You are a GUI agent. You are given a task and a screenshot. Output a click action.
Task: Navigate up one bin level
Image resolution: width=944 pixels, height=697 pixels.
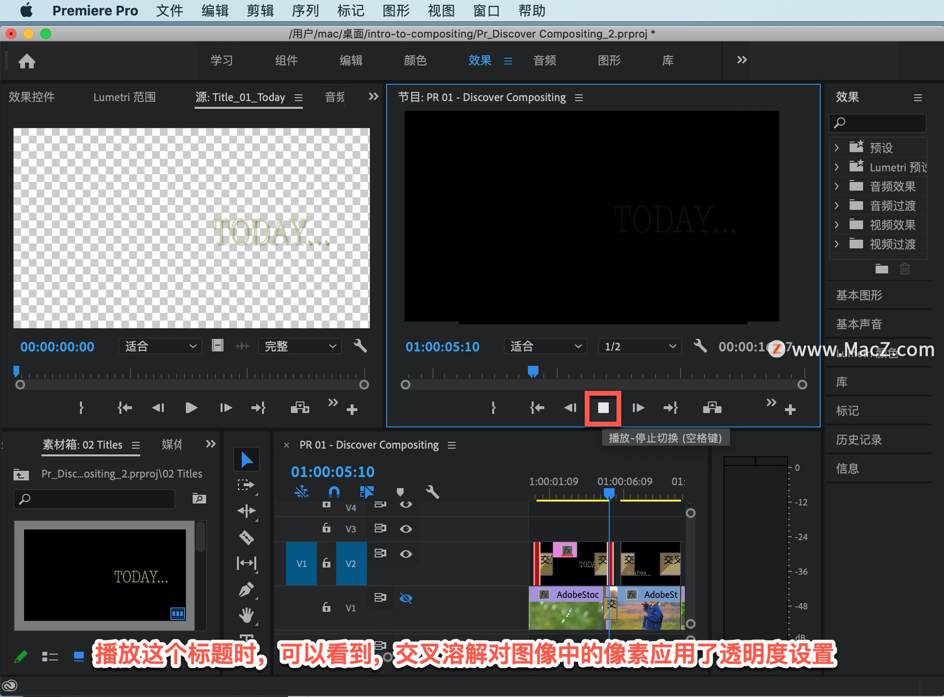point(21,474)
